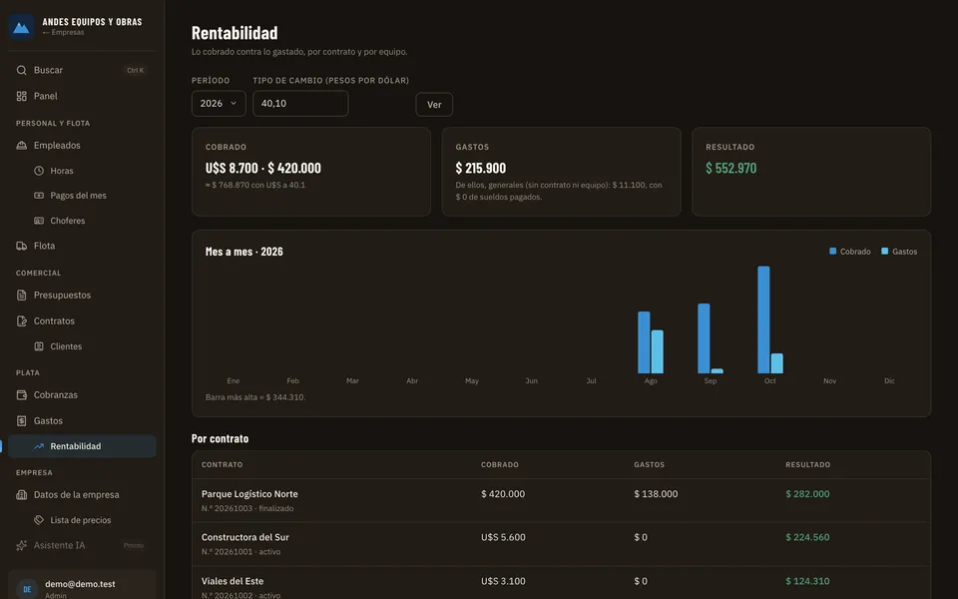Screen dimensions: 958x599
Task: Open the Panel menu item
Action: pyautogui.click(x=82, y=96)
